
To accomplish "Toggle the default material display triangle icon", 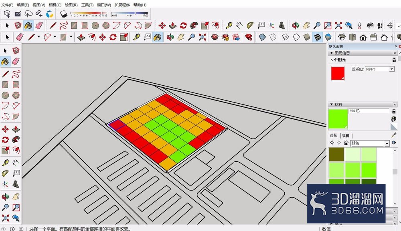I will click(x=394, y=127).
